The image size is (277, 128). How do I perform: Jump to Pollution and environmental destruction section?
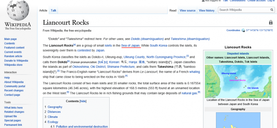click(82, 126)
